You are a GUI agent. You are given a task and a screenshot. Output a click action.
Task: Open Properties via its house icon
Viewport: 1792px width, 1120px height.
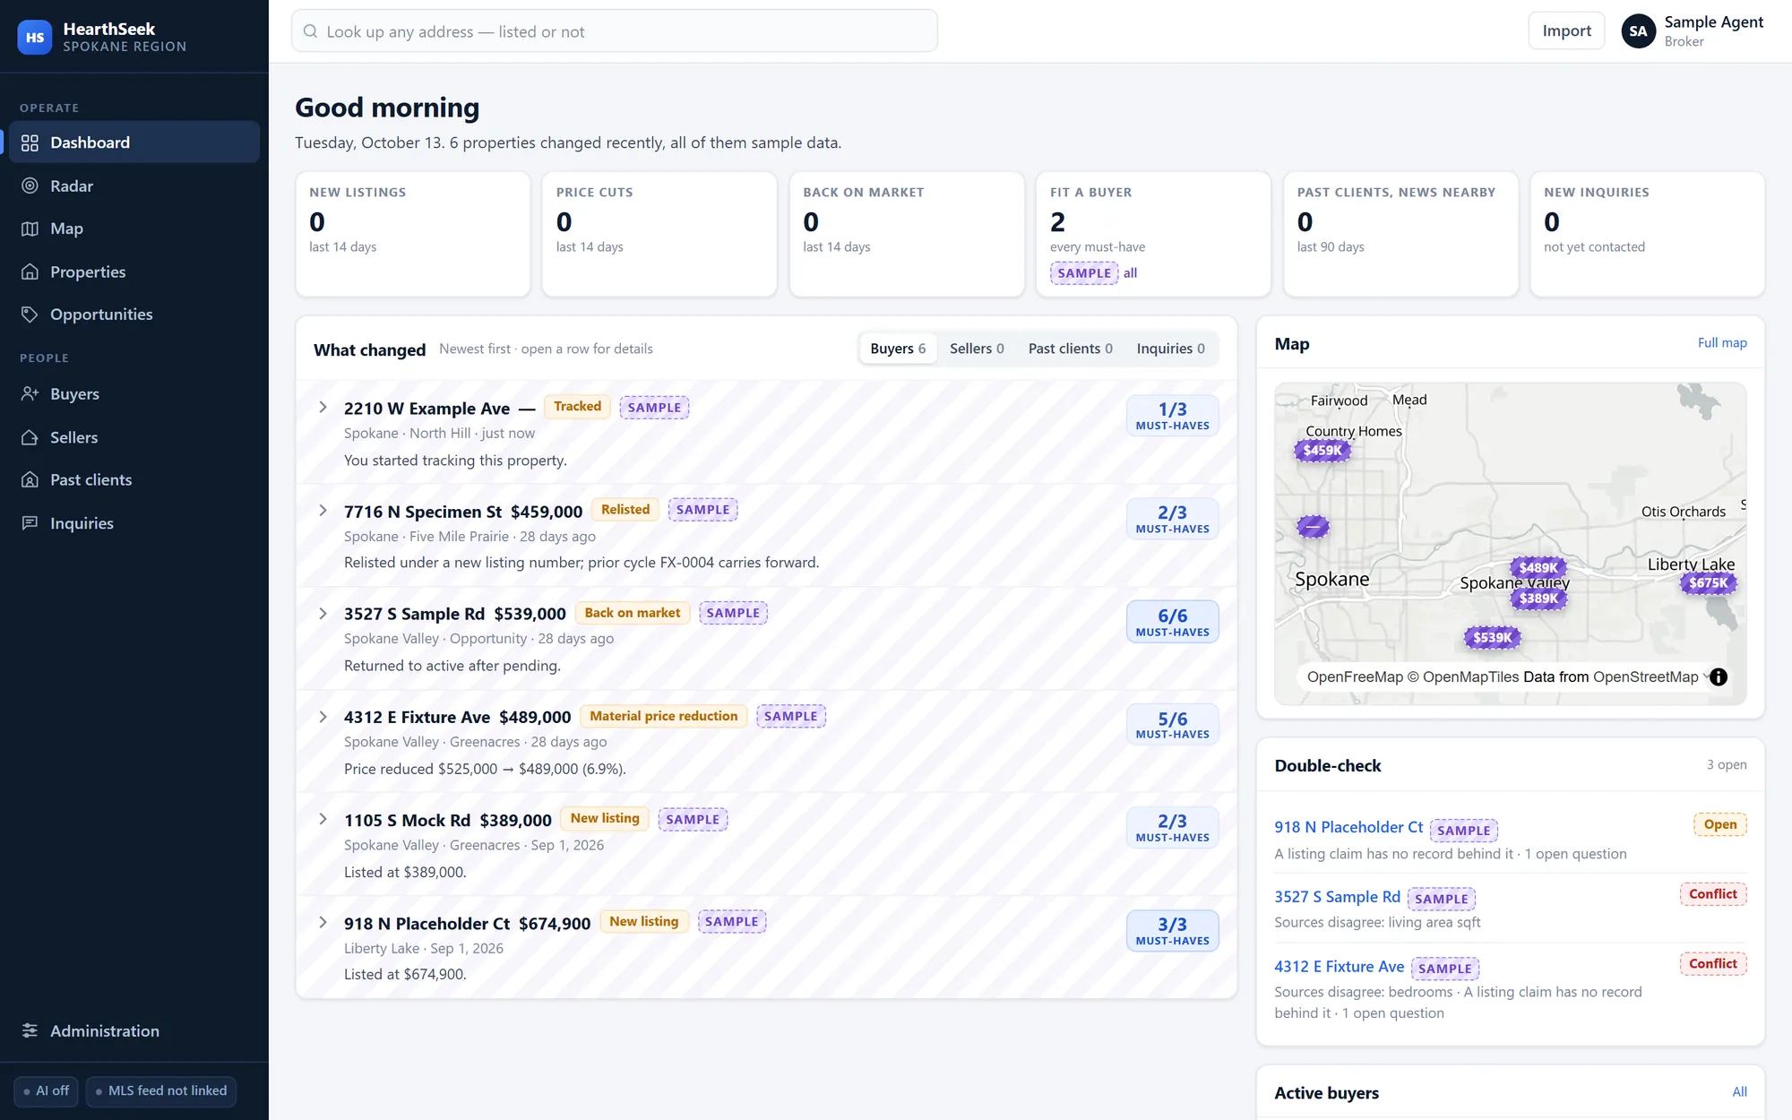pyautogui.click(x=30, y=271)
